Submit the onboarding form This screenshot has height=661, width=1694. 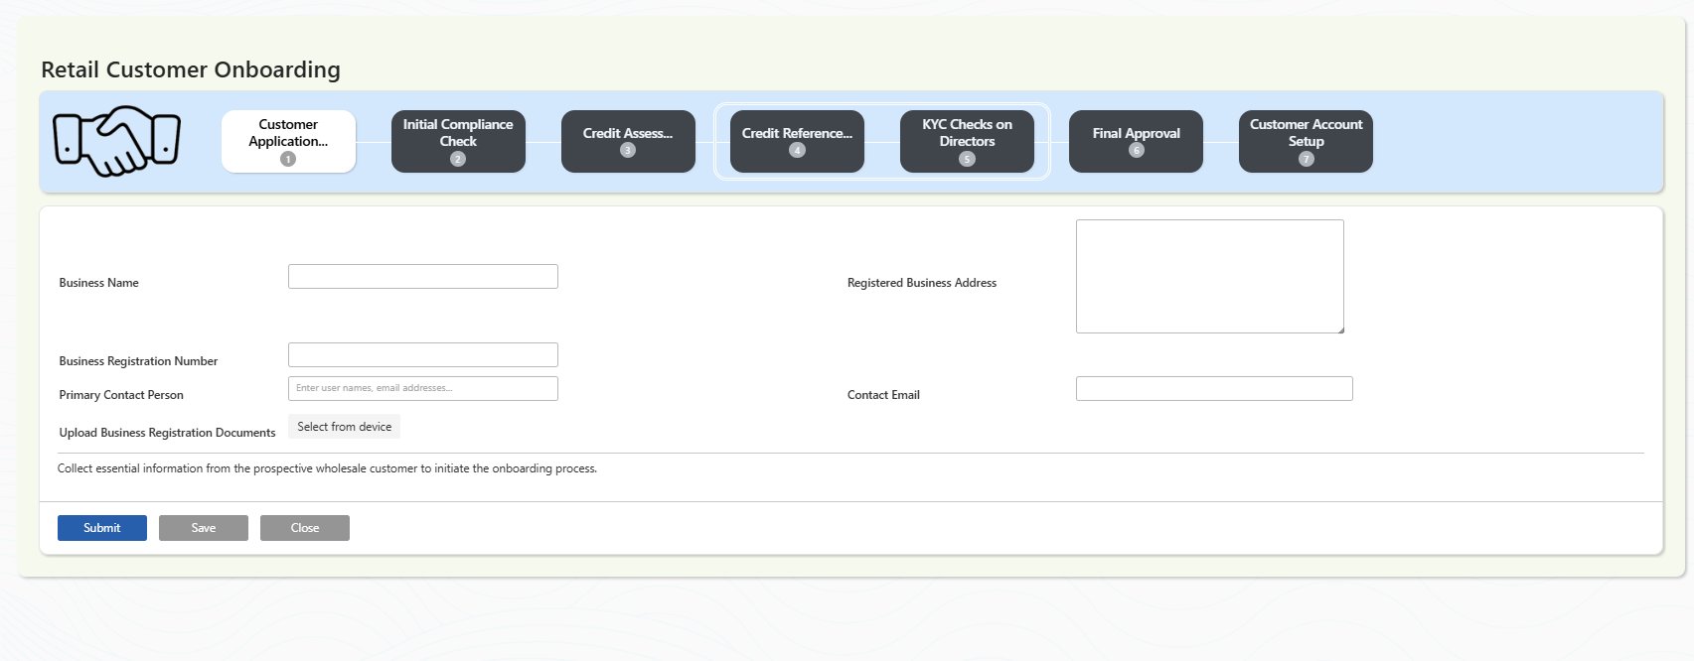point(102,528)
